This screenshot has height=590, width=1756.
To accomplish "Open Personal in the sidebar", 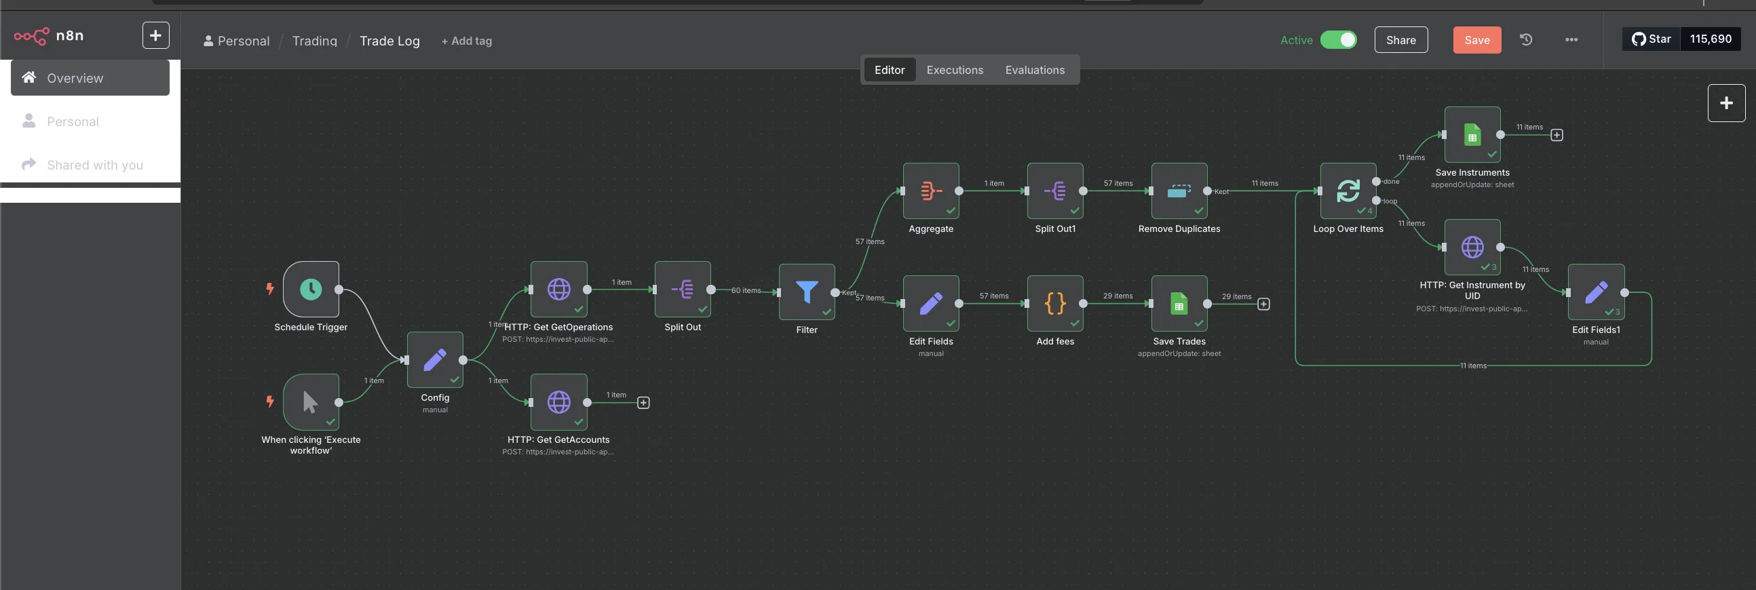I will coord(90,121).
